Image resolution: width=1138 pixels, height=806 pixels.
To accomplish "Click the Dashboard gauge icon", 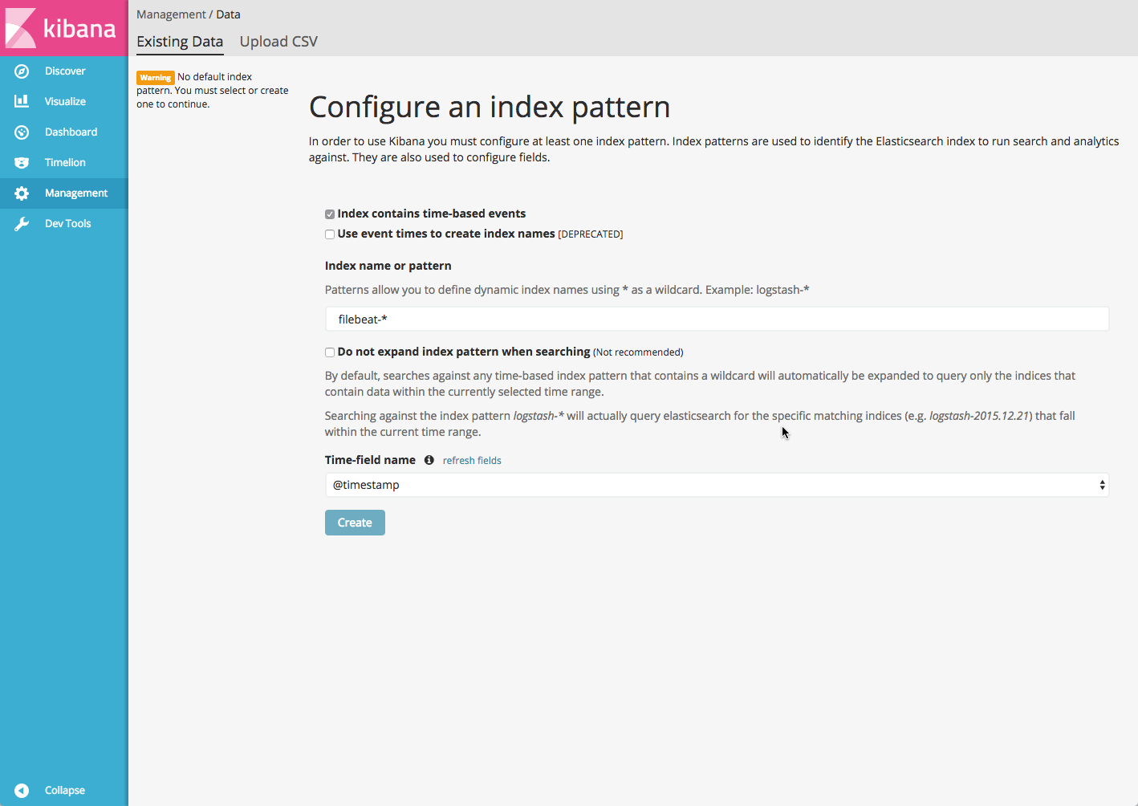I will point(22,132).
